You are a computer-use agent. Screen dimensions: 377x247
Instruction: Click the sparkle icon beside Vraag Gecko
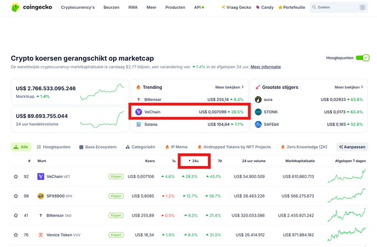[223, 7]
